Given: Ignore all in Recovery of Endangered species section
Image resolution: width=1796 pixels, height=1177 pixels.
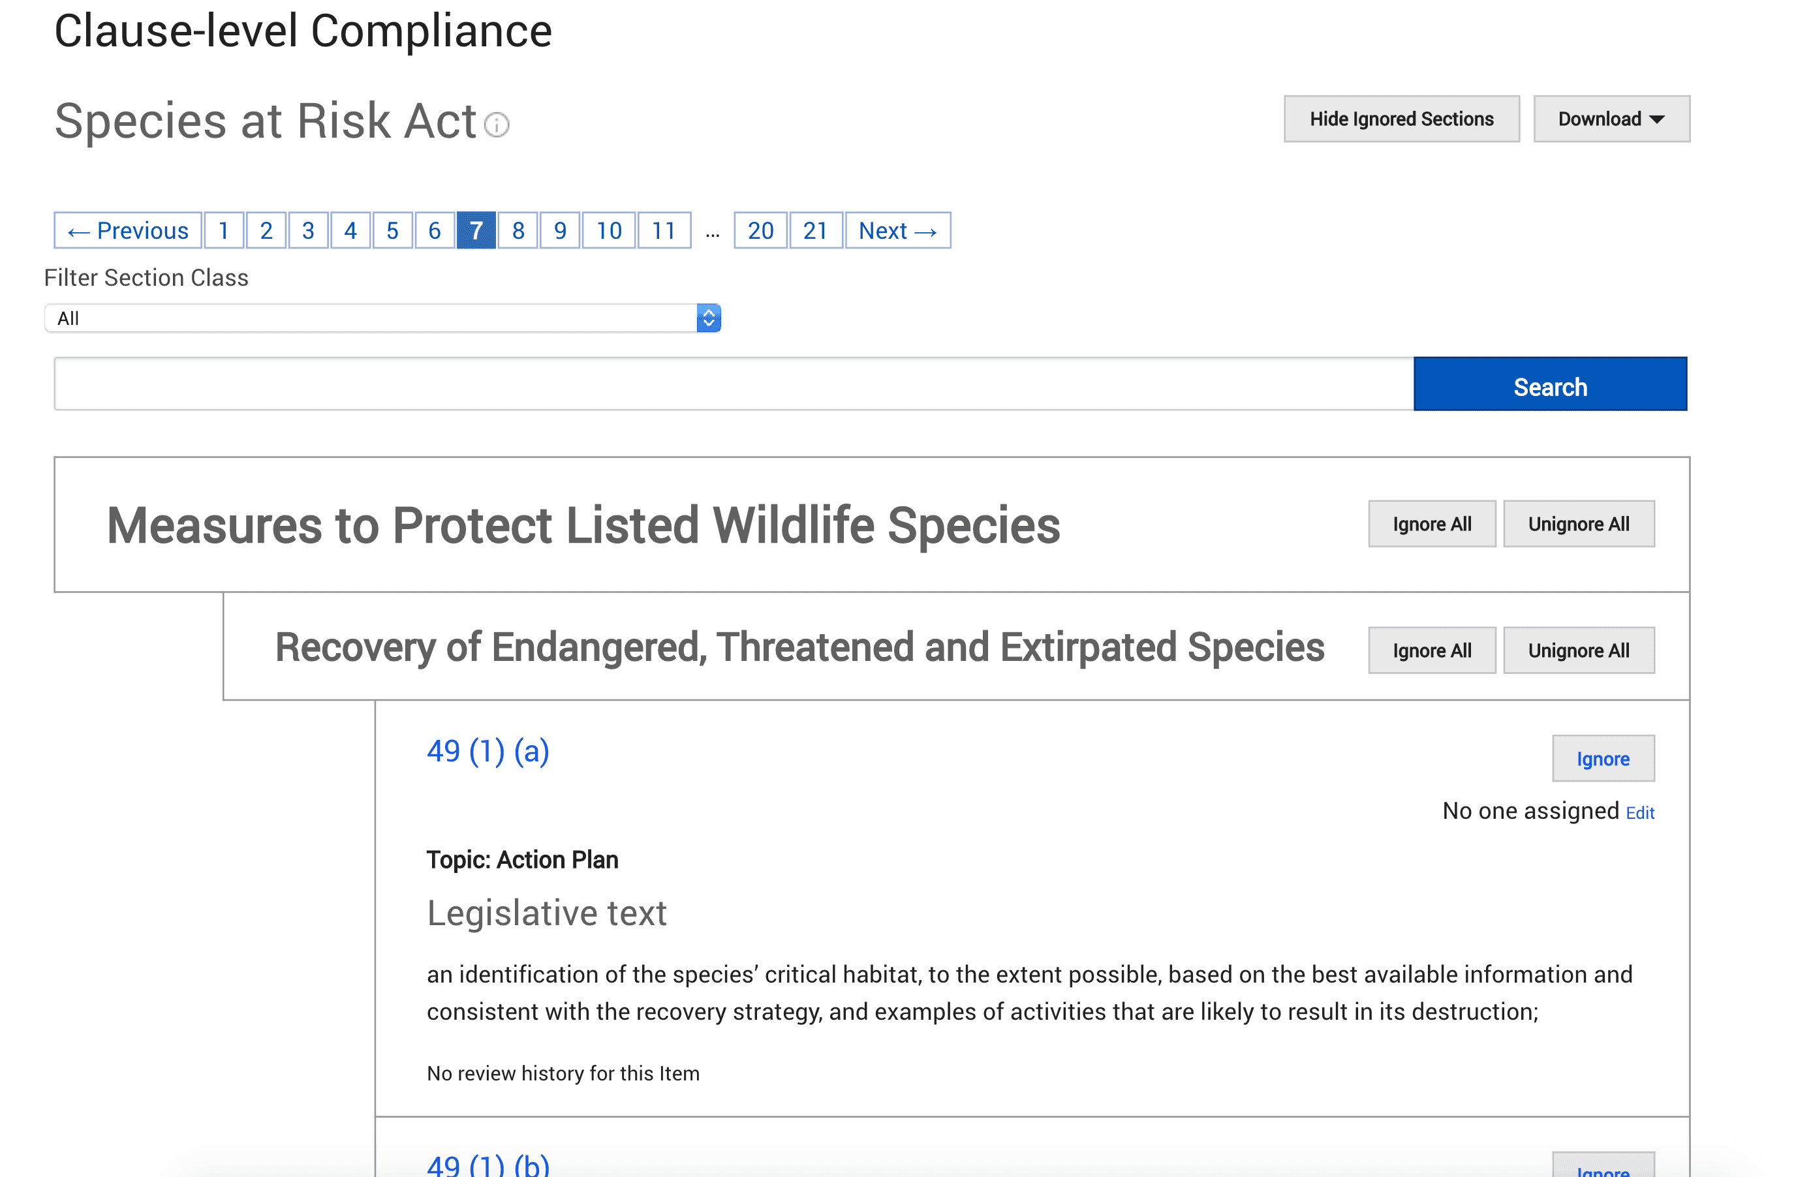Looking at the screenshot, I should (x=1432, y=650).
